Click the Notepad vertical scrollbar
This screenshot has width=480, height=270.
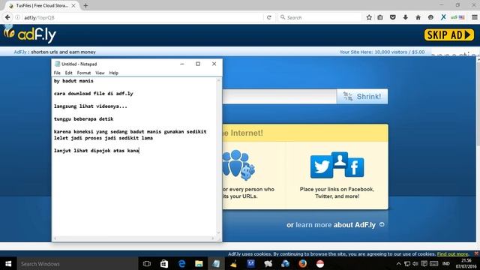(218, 157)
